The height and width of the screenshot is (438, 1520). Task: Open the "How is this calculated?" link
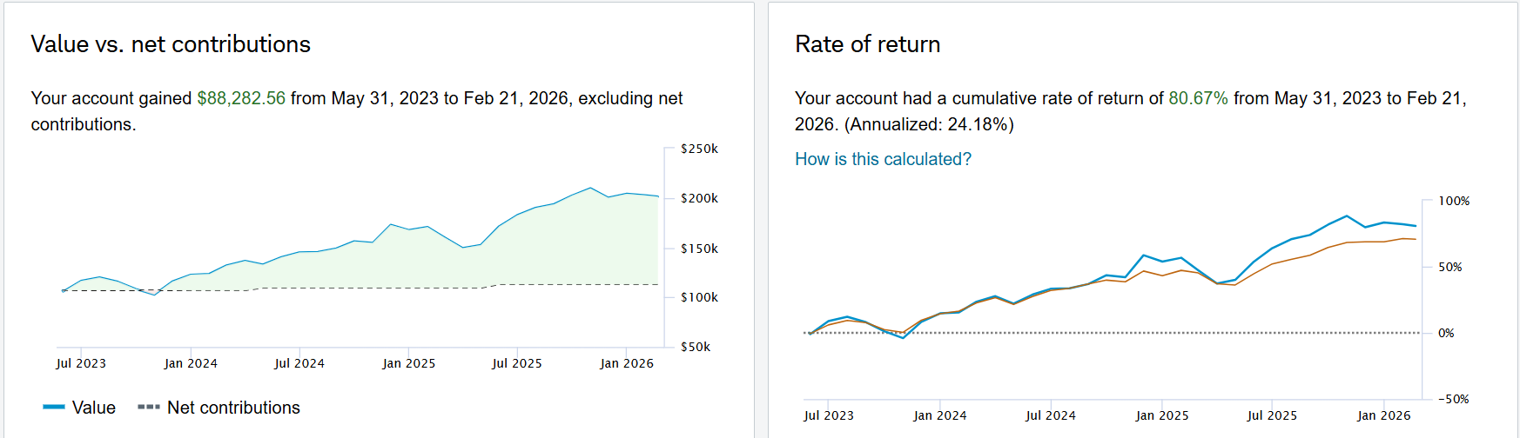coord(883,159)
